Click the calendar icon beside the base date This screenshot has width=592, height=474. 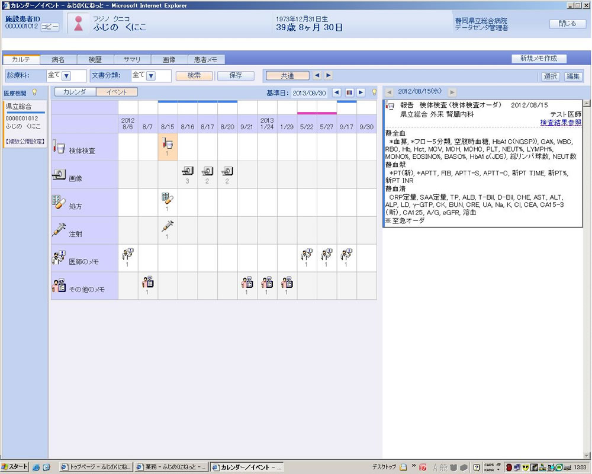(349, 92)
